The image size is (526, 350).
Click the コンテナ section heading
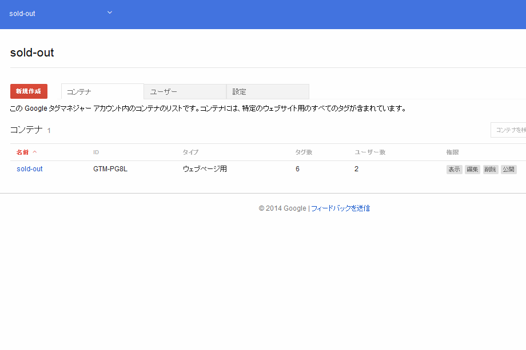point(26,130)
